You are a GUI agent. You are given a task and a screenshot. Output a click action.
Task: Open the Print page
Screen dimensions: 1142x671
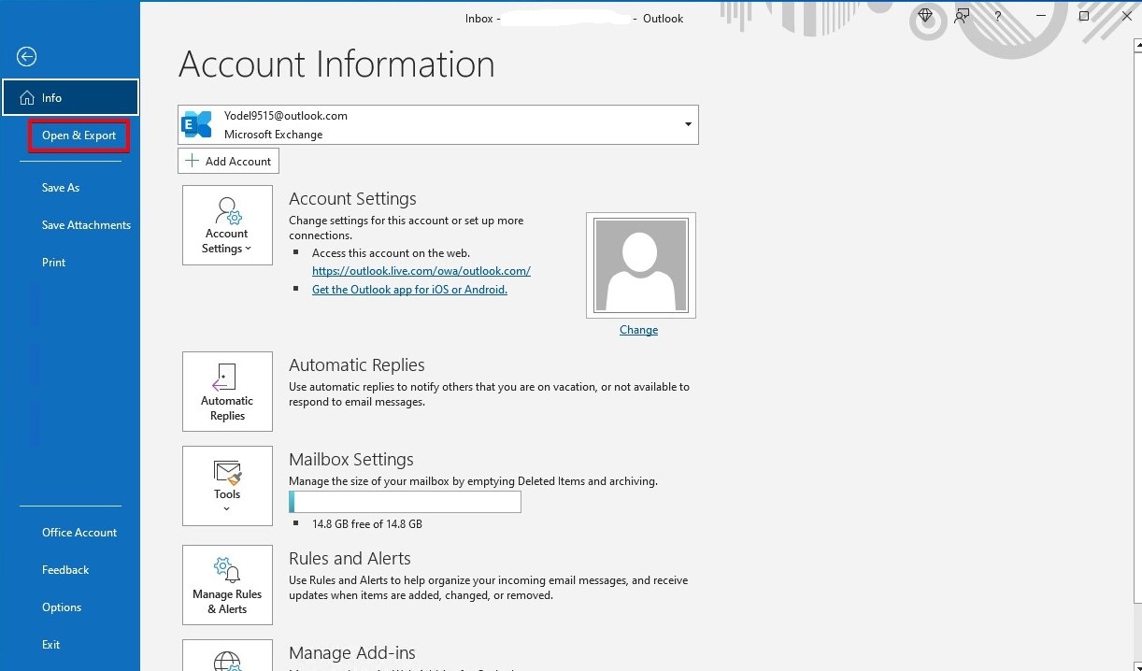coord(54,263)
